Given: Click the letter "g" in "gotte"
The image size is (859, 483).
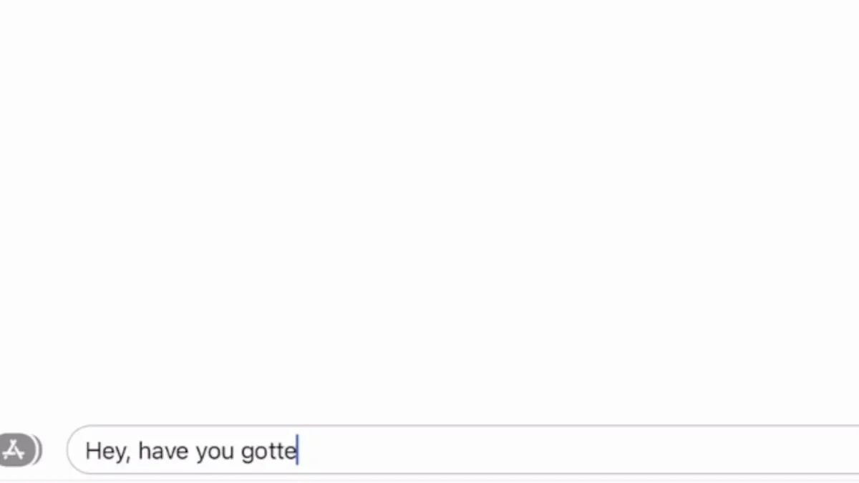Looking at the screenshot, I should (248, 453).
